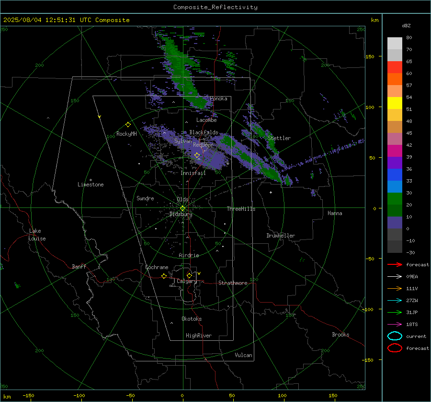Click the Hanna town label
431x402 pixels.
pos(335,213)
